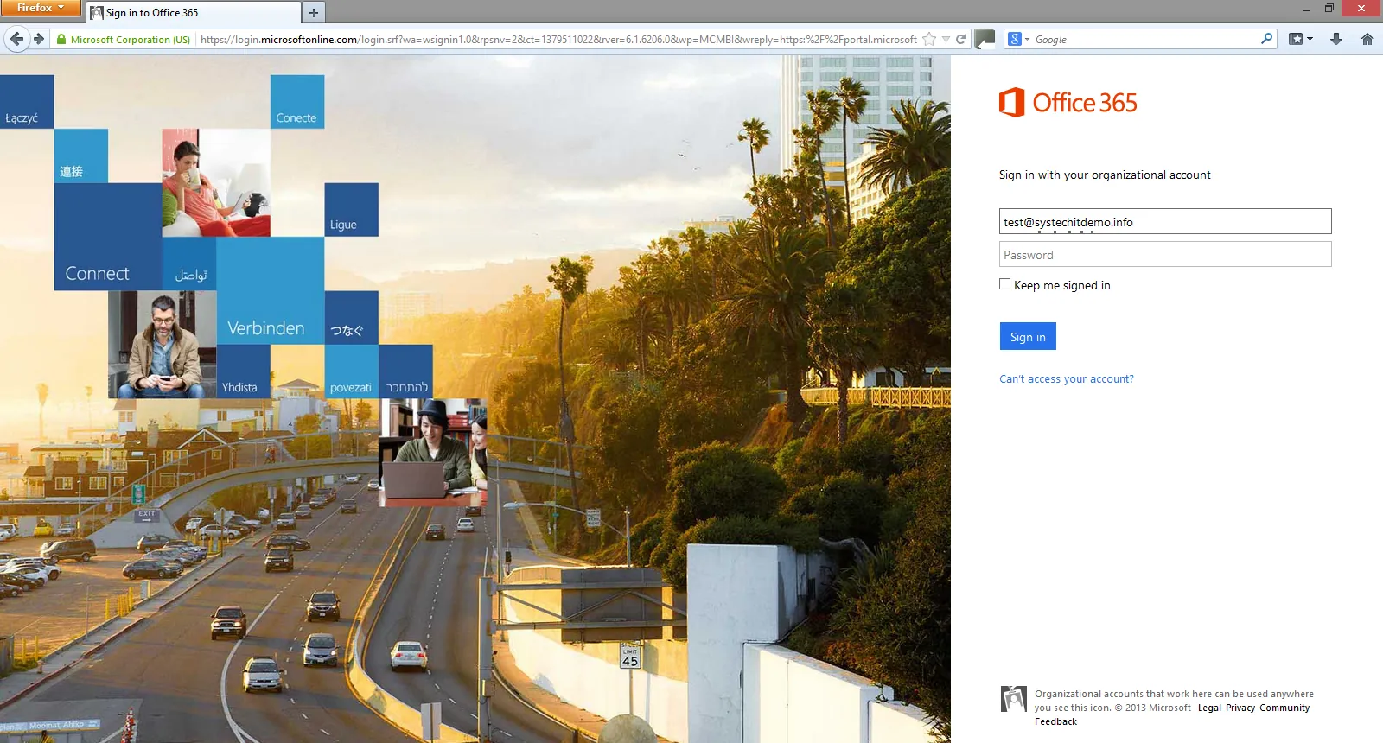Image resolution: width=1383 pixels, height=743 pixels.
Task: Click the blue Sign in button
Action: [x=1028, y=336]
